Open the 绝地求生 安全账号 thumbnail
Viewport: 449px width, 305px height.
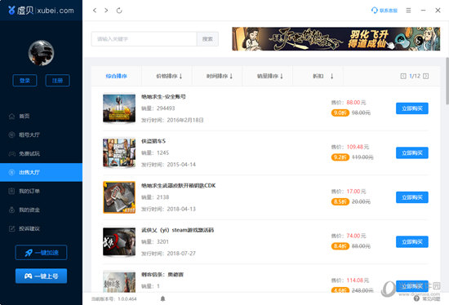click(x=119, y=108)
